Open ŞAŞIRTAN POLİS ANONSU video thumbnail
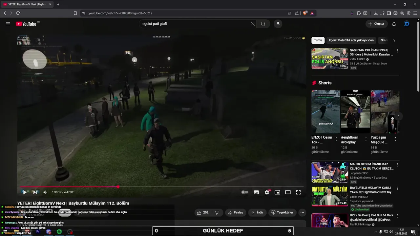 [330, 58]
